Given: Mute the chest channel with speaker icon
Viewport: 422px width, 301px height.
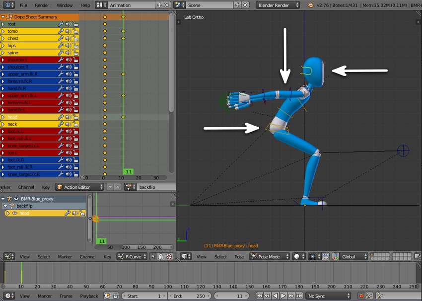Looking at the screenshot, I should 68,38.
